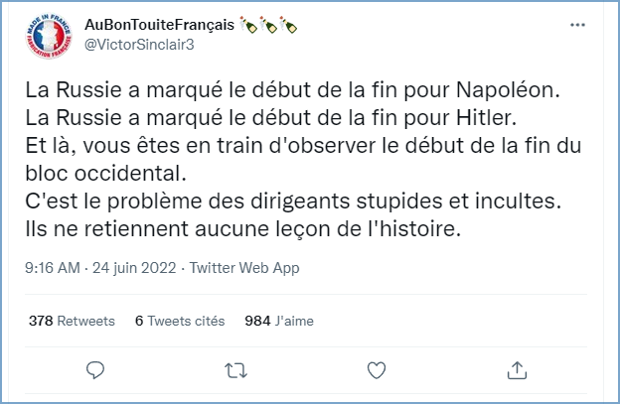Click the tweet line mentioning Hitler
620x404 pixels.
tap(271, 118)
